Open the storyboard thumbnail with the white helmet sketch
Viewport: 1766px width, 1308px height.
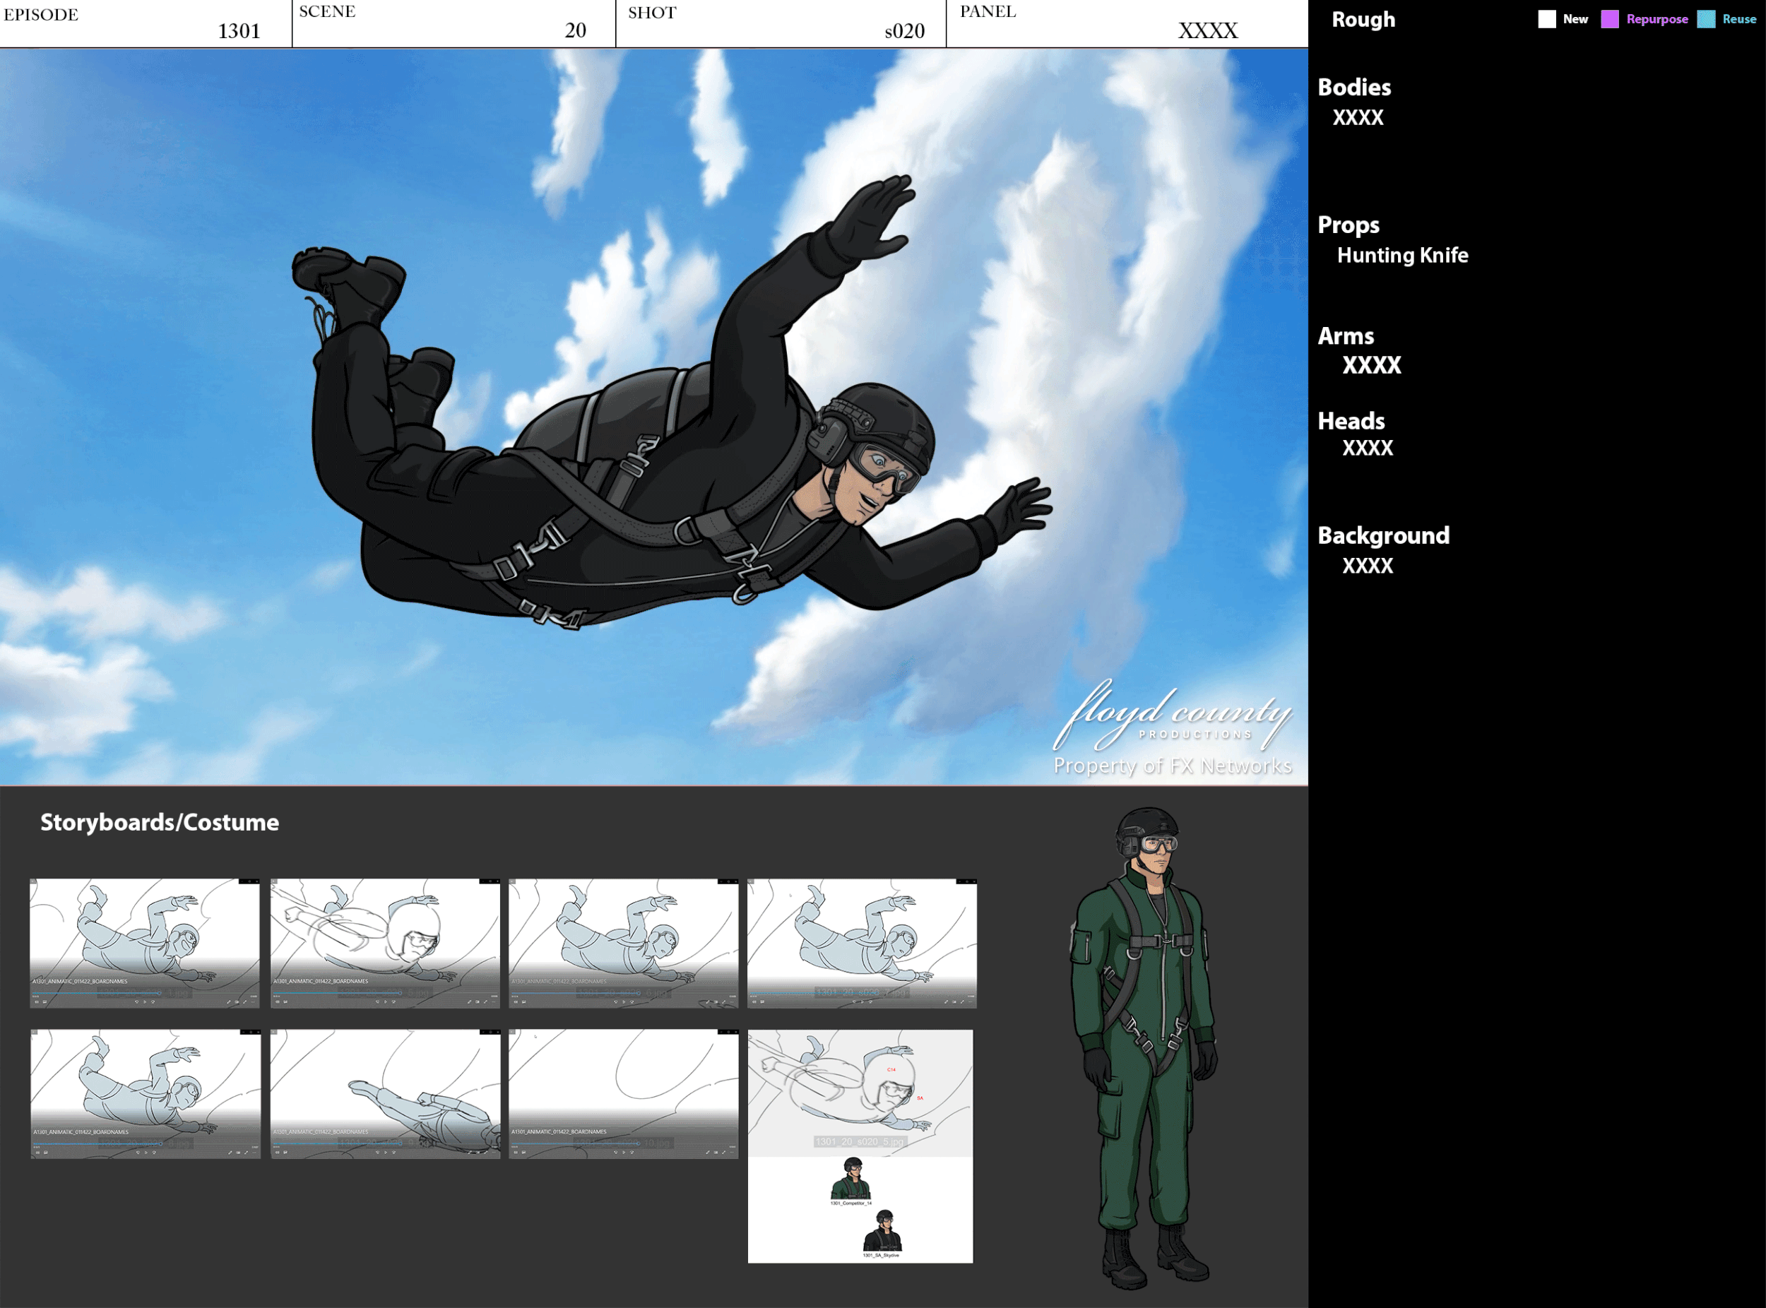tap(385, 943)
